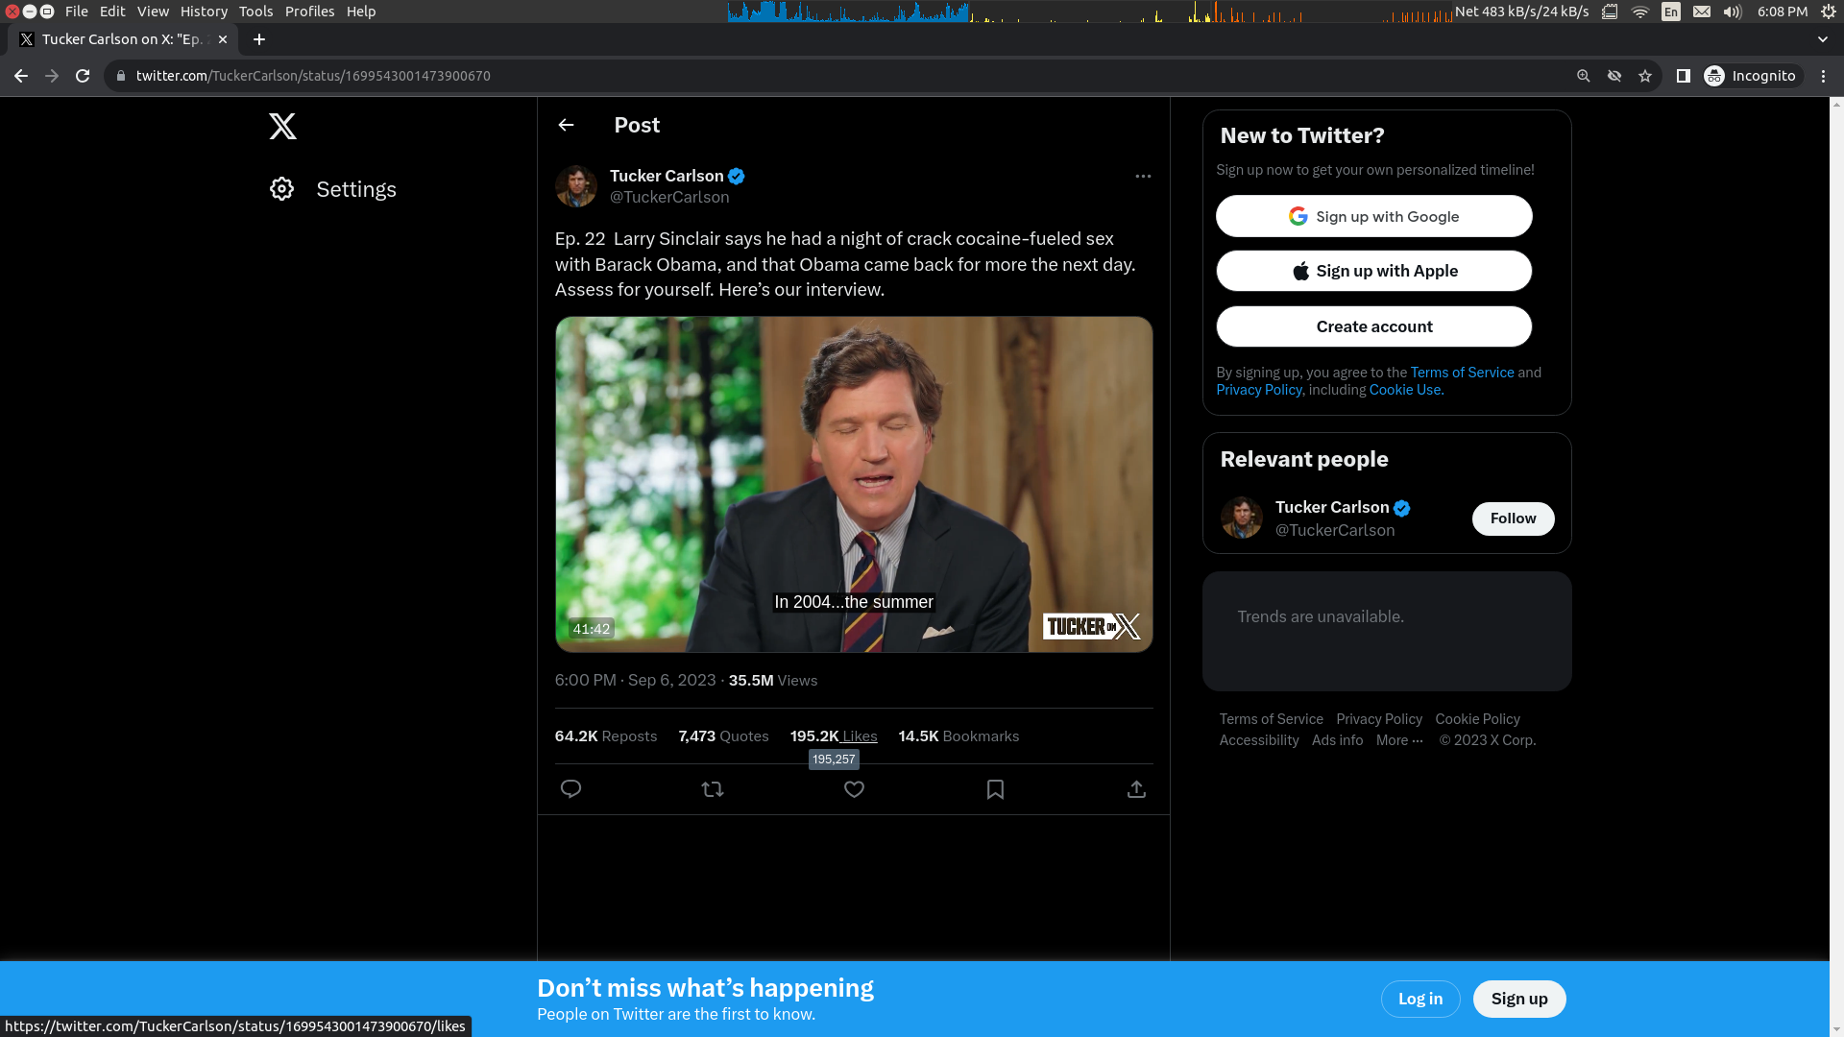Open the Accessibility footer link
The image size is (1844, 1037).
(x=1259, y=740)
